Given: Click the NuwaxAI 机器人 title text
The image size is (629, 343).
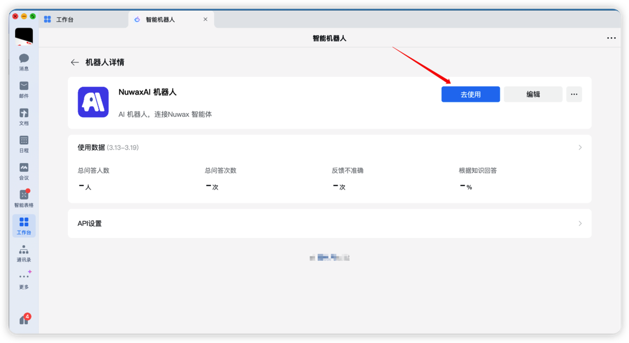Looking at the screenshot, I should pos(147,92).
